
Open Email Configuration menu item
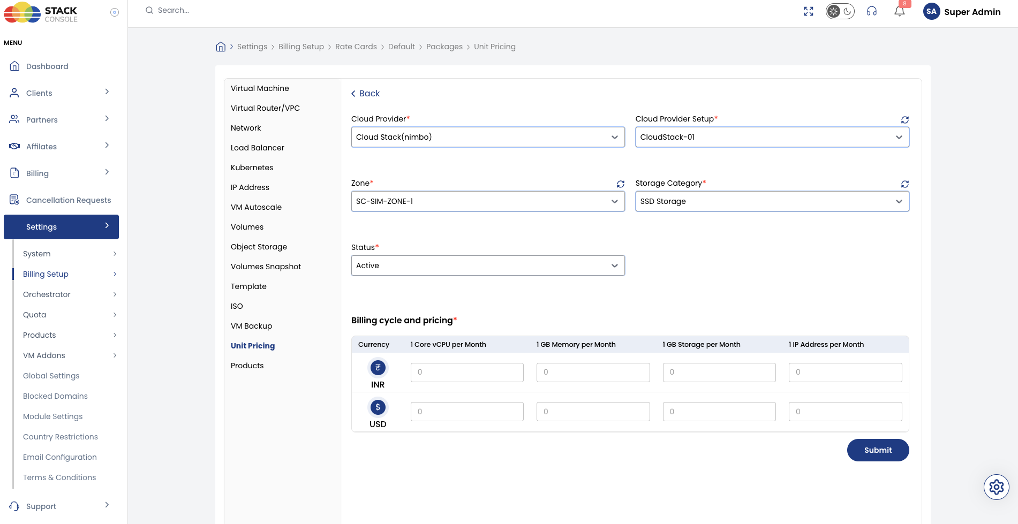60,457
